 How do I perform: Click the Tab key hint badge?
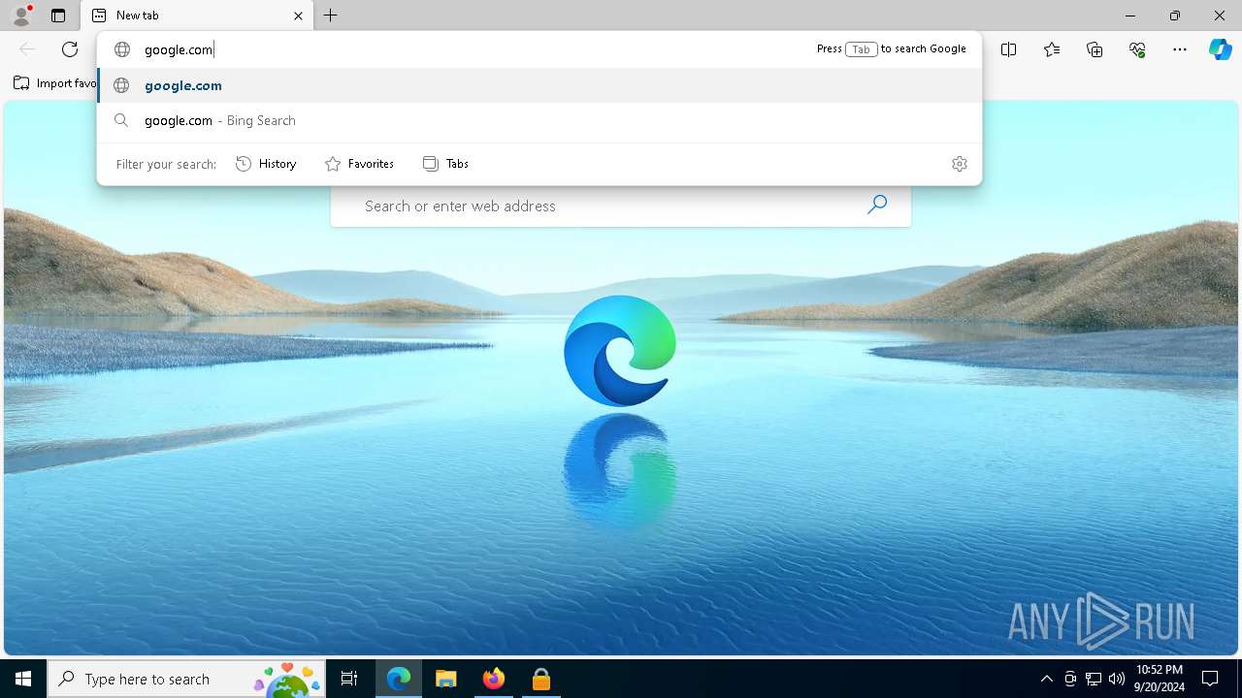pyautogui.click(x=861, y=49)
